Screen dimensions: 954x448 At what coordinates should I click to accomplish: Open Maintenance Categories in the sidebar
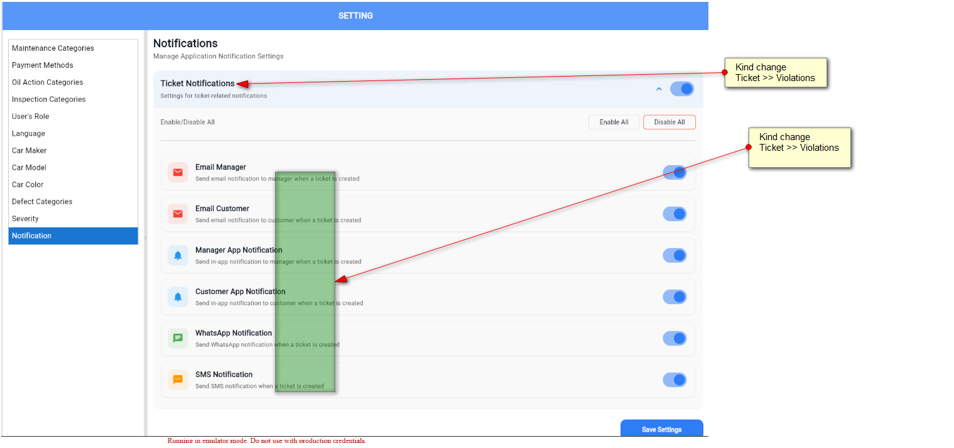coord(53,48)
